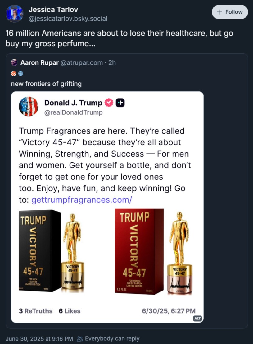
Task: Open the quoted post's 2h timestamp
Action: (112, 63)
